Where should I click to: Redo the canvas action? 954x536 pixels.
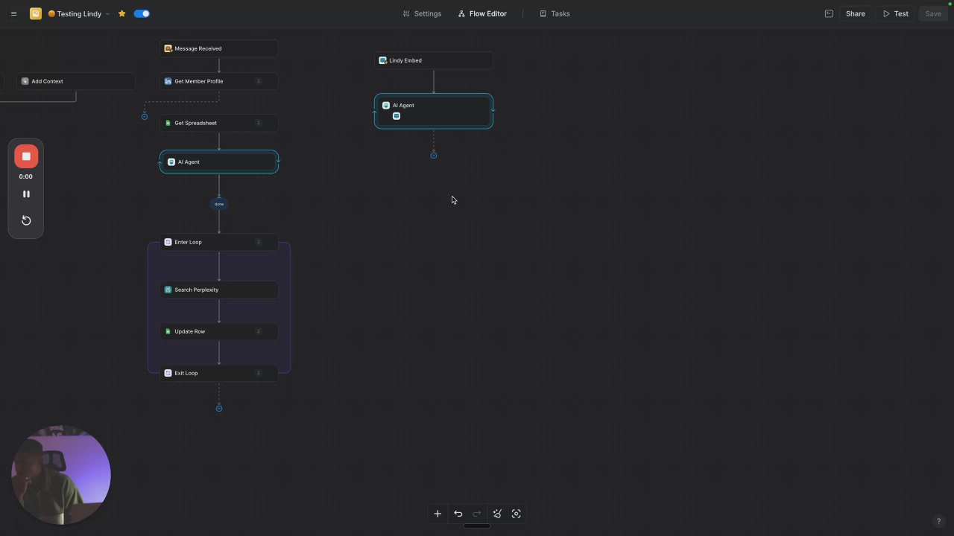point(477,514)
